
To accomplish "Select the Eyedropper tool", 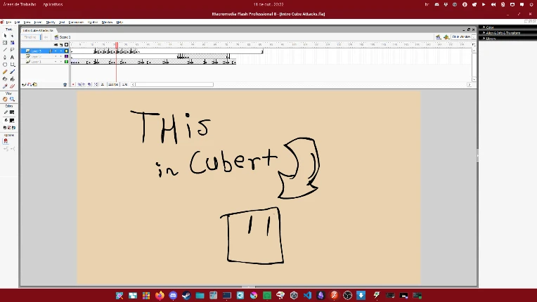I will (5, 86).
